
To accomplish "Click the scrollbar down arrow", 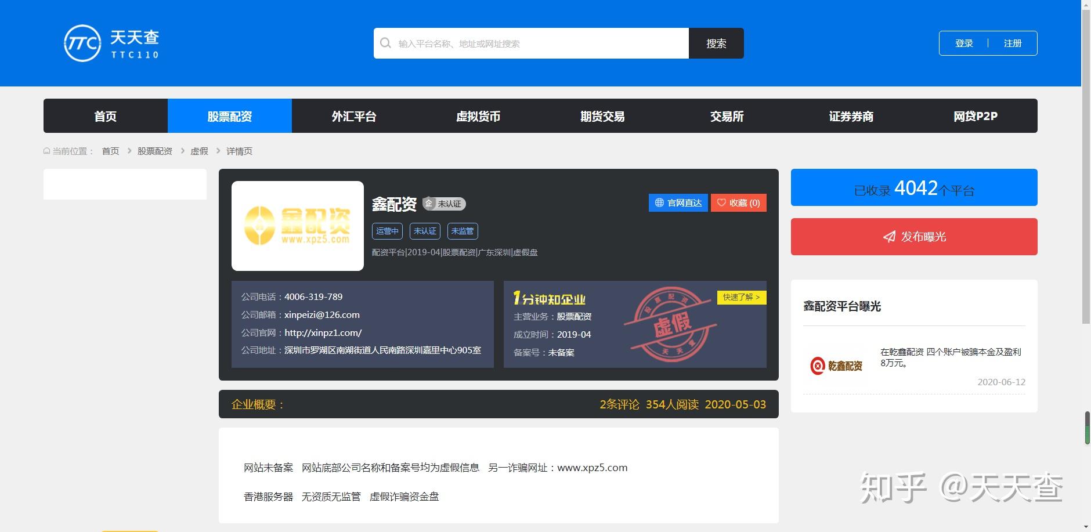I will point(1086,527).
